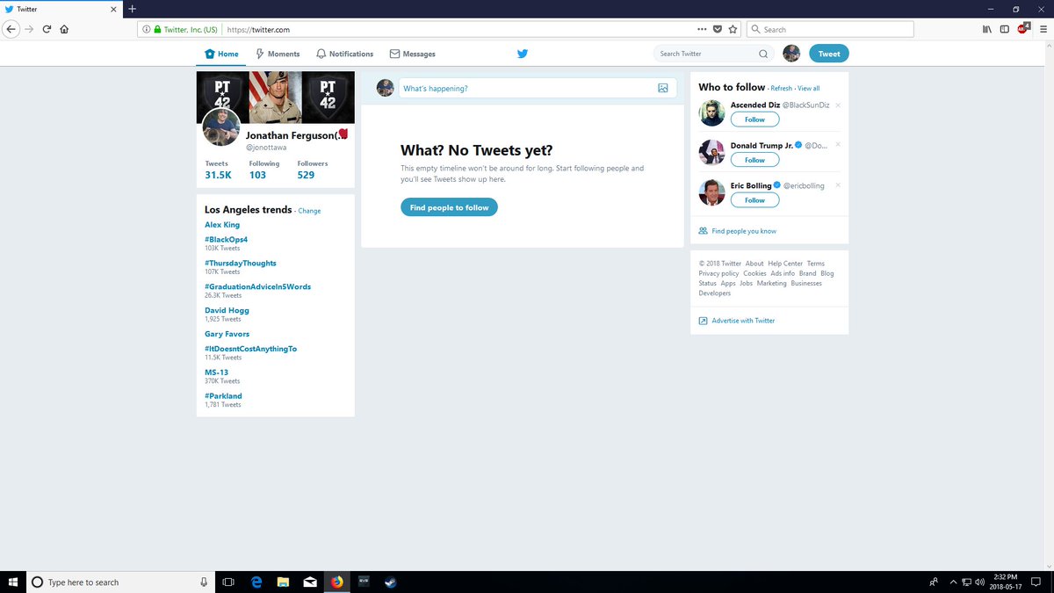Image resolution: width=1054 pixels, height=593 pixels.
Task: Open the #ThursdayThoughts trend
Action: click(241, 263)
